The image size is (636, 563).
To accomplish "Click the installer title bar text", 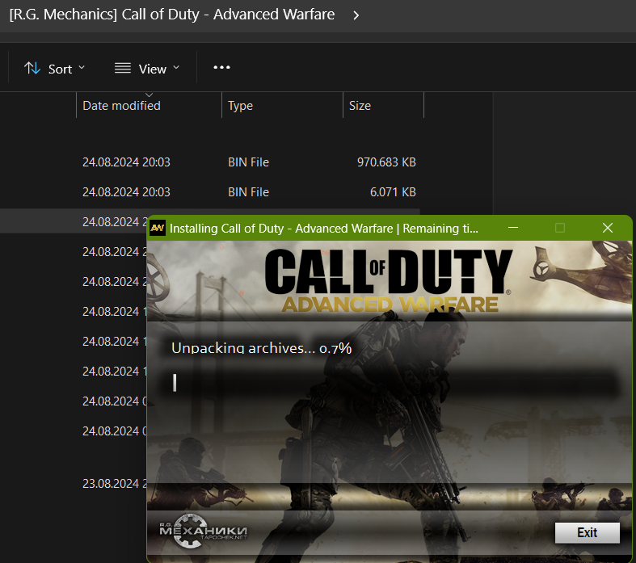I will click(324, 229).
